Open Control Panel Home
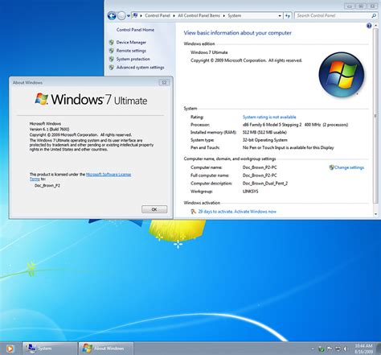The width and height of the screenshot is (381, 355). tap(135, 30)
